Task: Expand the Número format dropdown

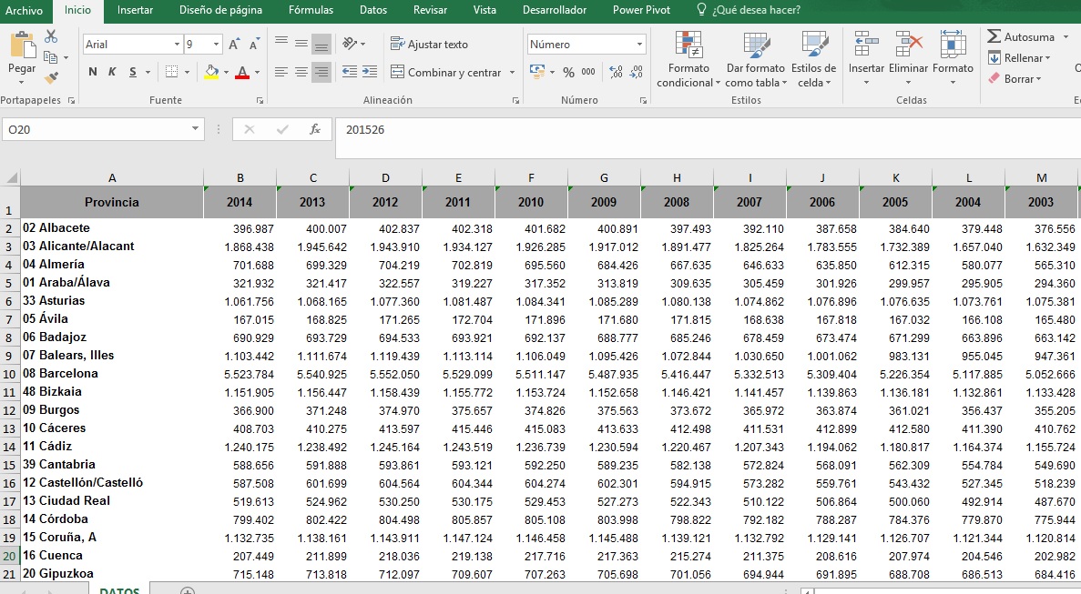Action: (x=639, y=45)
